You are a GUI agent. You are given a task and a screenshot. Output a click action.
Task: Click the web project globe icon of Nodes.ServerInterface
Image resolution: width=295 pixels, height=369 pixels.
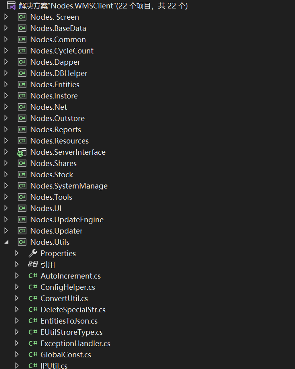22,152
